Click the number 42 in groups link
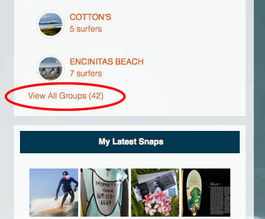Viewport: 265px width, 219px height. click(96, 96)
